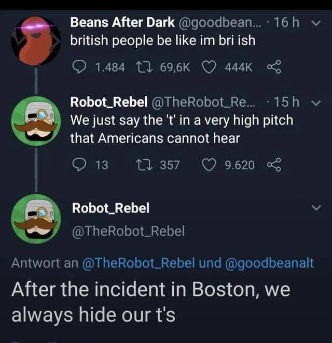Image resolution: width=332 pixels, height=343 pixels.
Task: Open the @goodbeanalt mention link
Action: tap(268, 263)
